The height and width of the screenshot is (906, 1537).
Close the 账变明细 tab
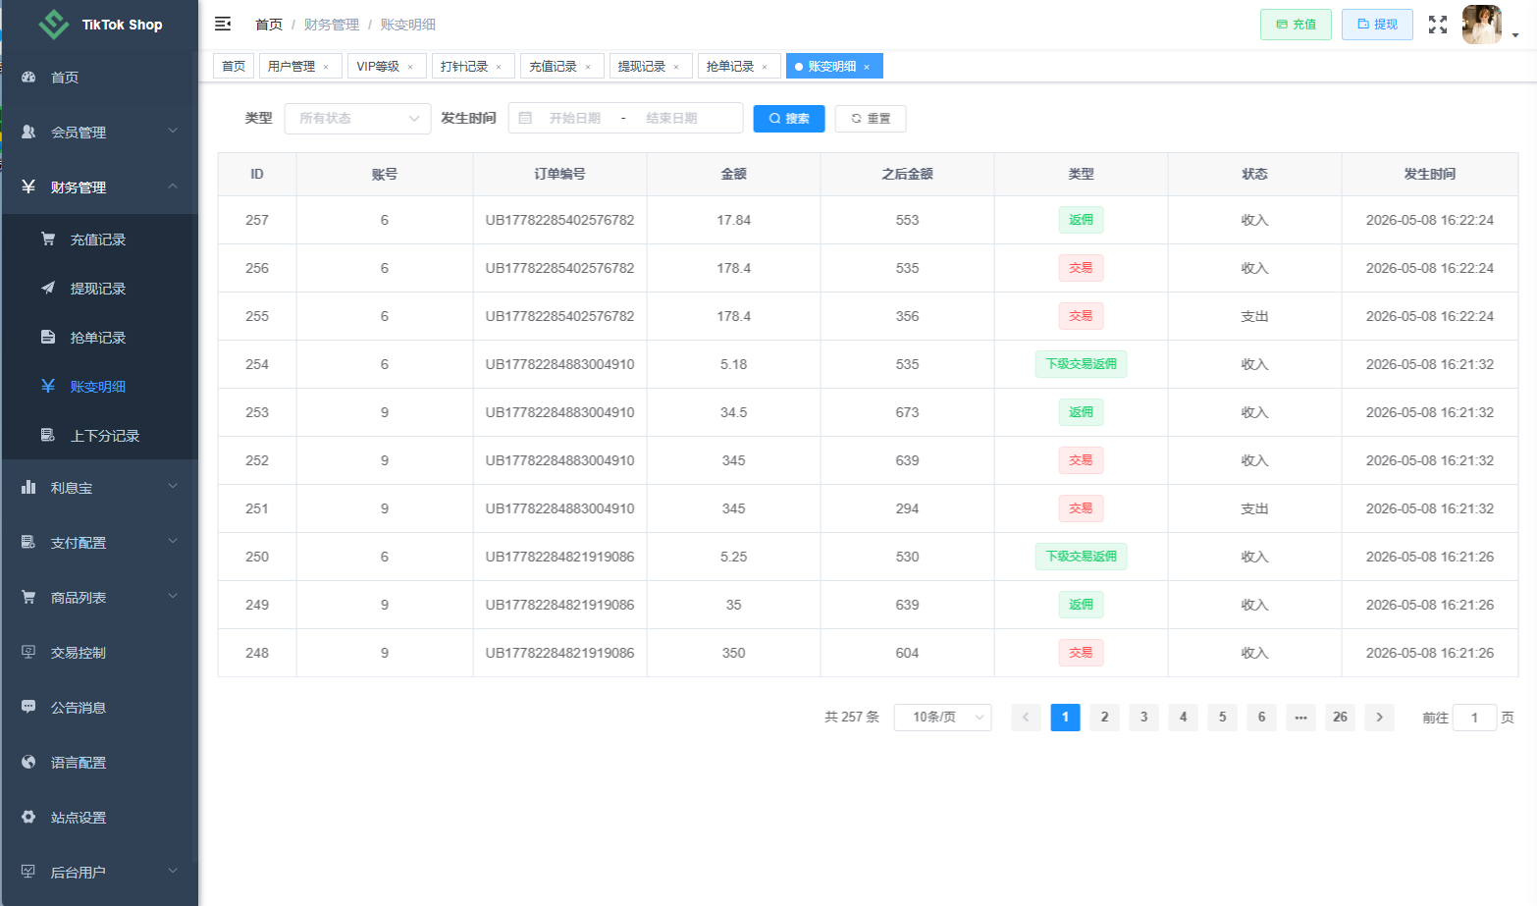pyautogui.click(x=867, y=68)
